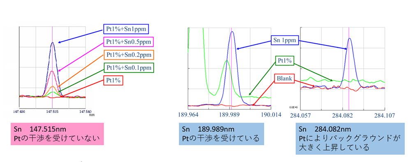Select the "Pt1%+Sn0.5ppm" magenta legend label

(x=129, y=42)
